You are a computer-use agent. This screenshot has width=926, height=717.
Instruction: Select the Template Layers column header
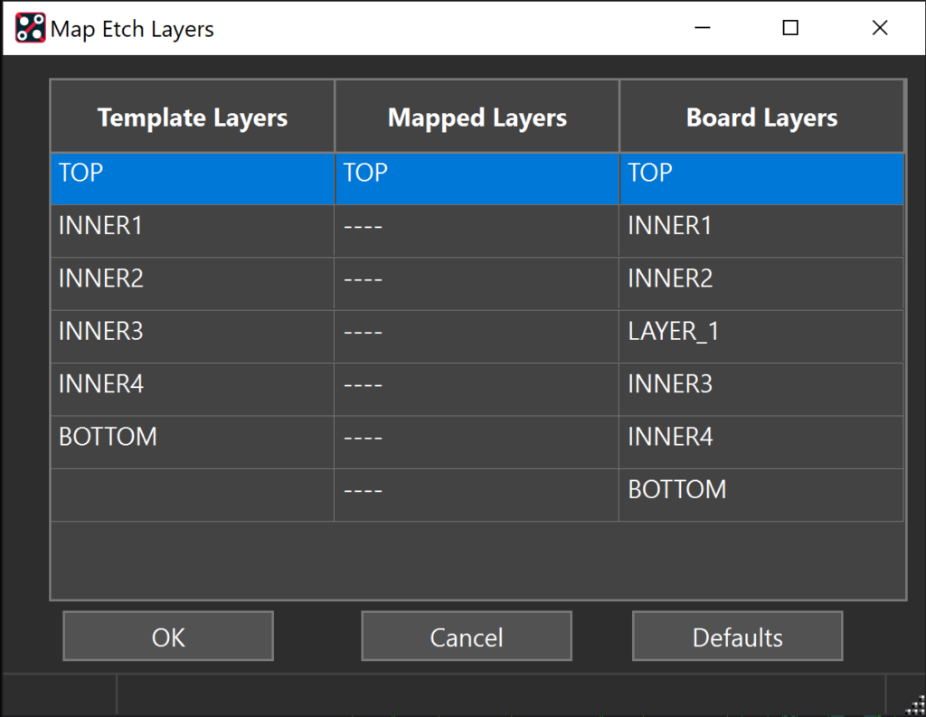coord(193,117)
